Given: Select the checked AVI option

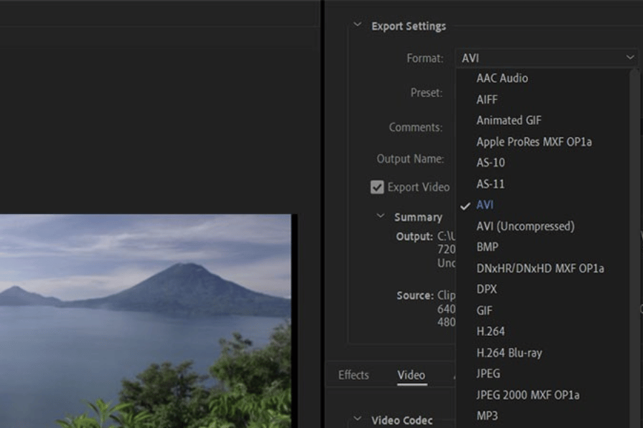Looking at the screenshot, I should (485, 205).
